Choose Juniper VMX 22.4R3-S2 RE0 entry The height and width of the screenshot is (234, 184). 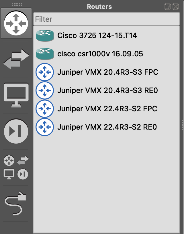tap(107, 127)
